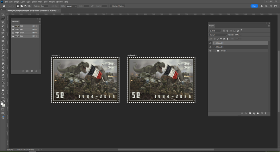Select the Pen tool
The width and height of the screenshot is (280, 152).
[x=3, y=75]
